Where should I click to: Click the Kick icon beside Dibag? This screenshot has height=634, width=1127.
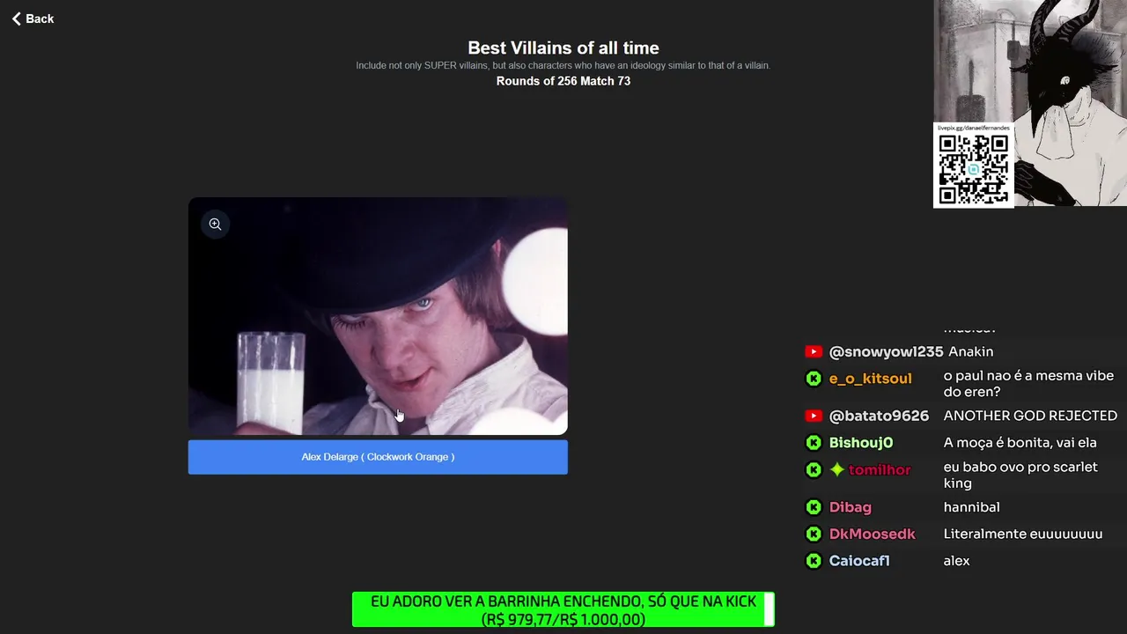pos(814,507)
